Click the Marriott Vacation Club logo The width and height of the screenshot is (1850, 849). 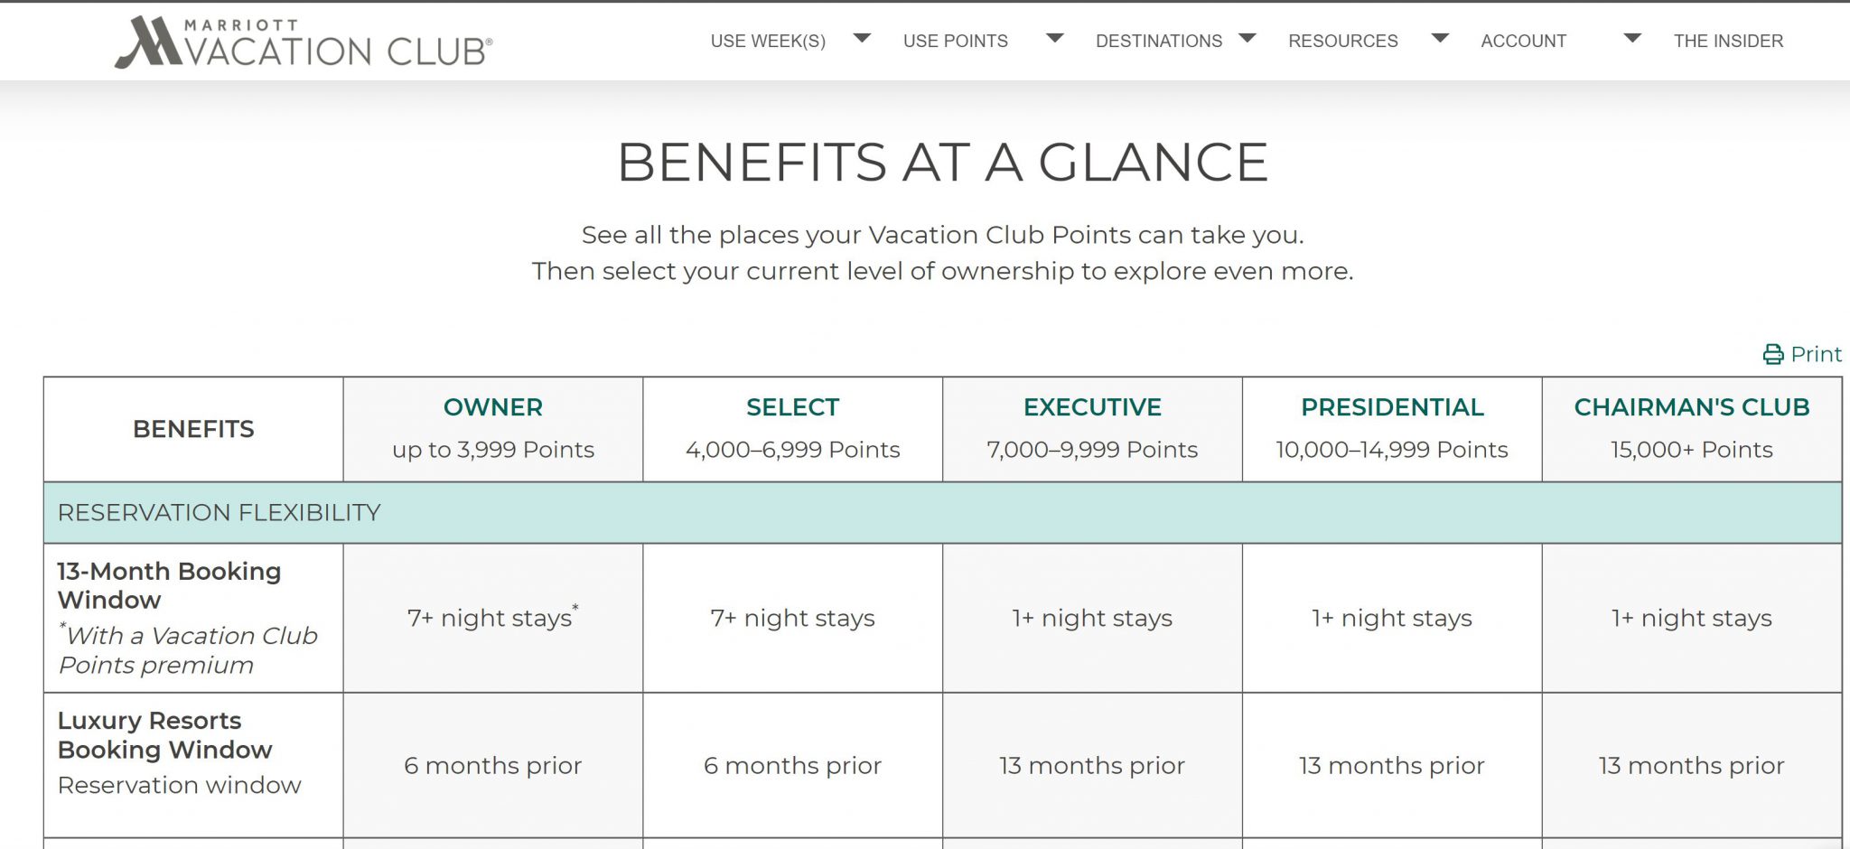[x=302, y=41]
